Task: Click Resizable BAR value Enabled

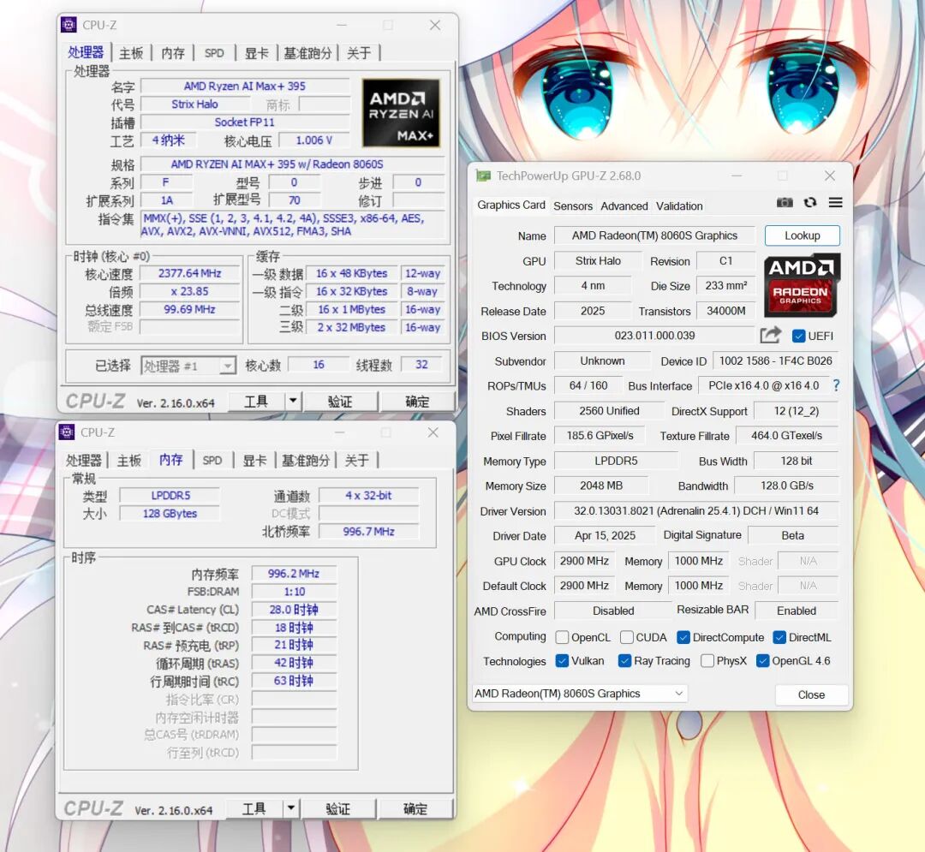Action: (797, 611)
